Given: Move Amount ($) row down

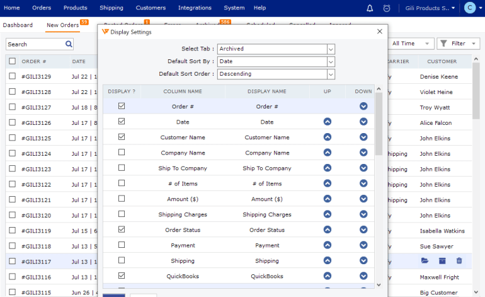Looking at the screenshot, I should tap(363, 199).
